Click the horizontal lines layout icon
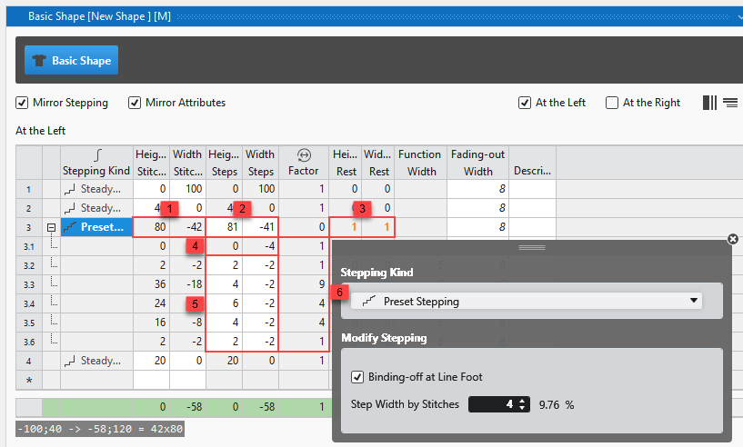 pyautogui.click(x=730, y=103)
